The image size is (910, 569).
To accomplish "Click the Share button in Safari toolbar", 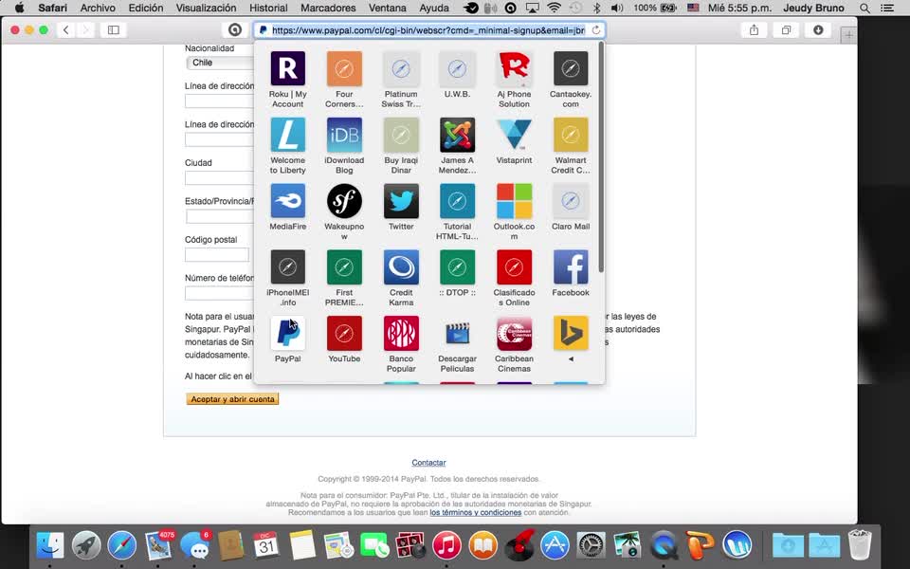I will (x=754, y=30).
